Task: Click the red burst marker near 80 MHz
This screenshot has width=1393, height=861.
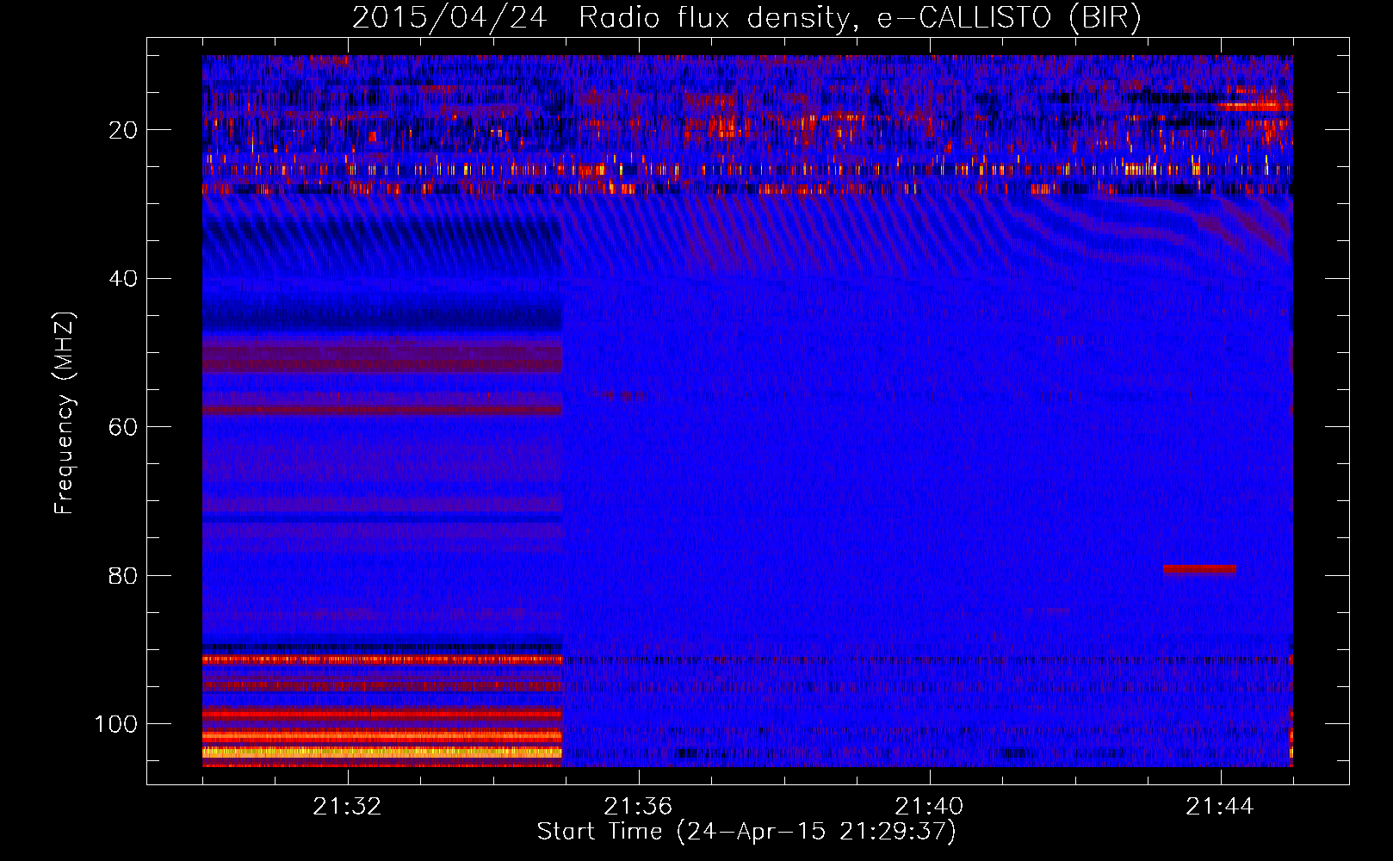Action: tap(1199, 569)
